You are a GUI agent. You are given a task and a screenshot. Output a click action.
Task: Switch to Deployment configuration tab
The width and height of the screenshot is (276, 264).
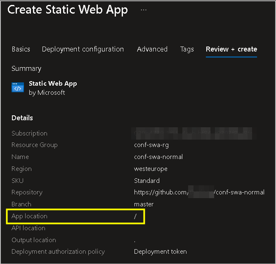pos(83,49)
